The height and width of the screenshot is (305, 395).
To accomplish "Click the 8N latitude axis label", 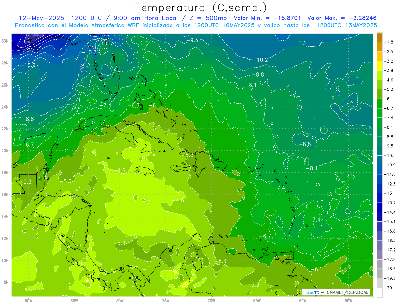I will click(x=7, y=282).
